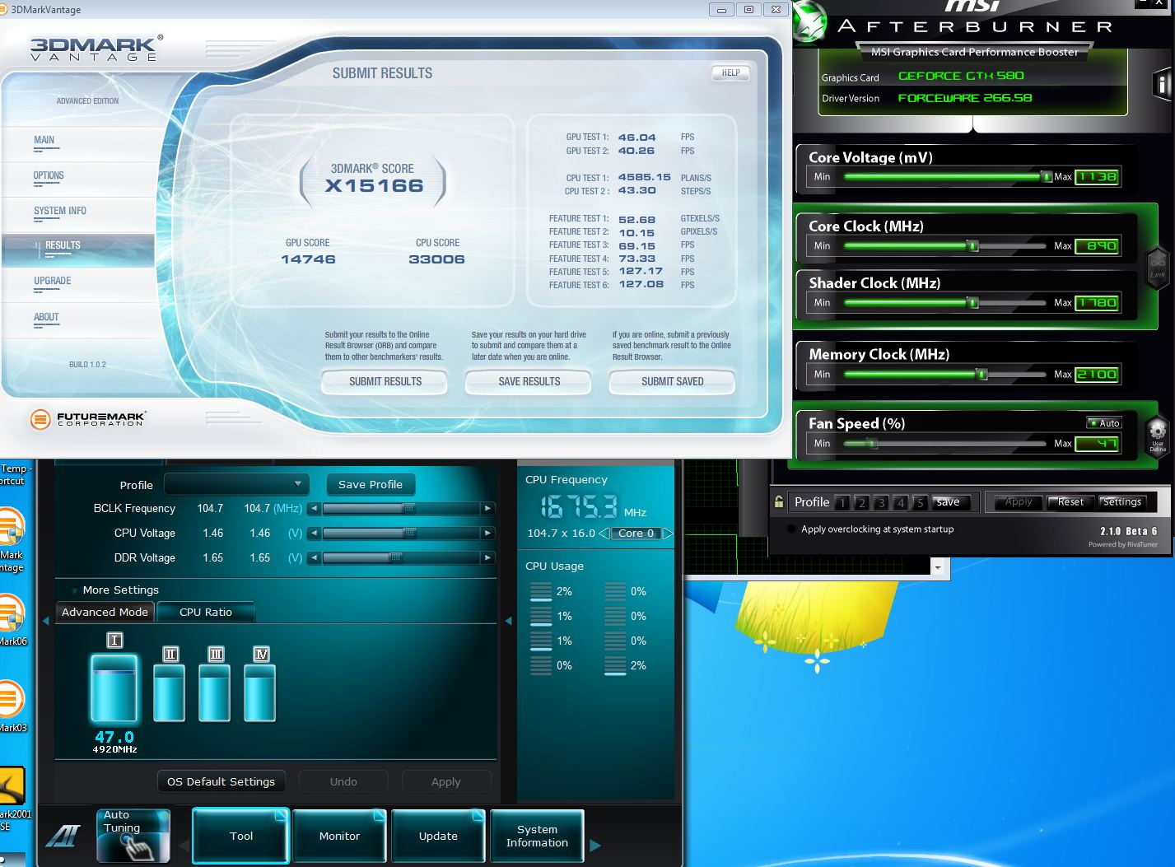The image size is (1175, 867).
Task: Click the SUBMIT RESULTS button
Action: (385, 381)
